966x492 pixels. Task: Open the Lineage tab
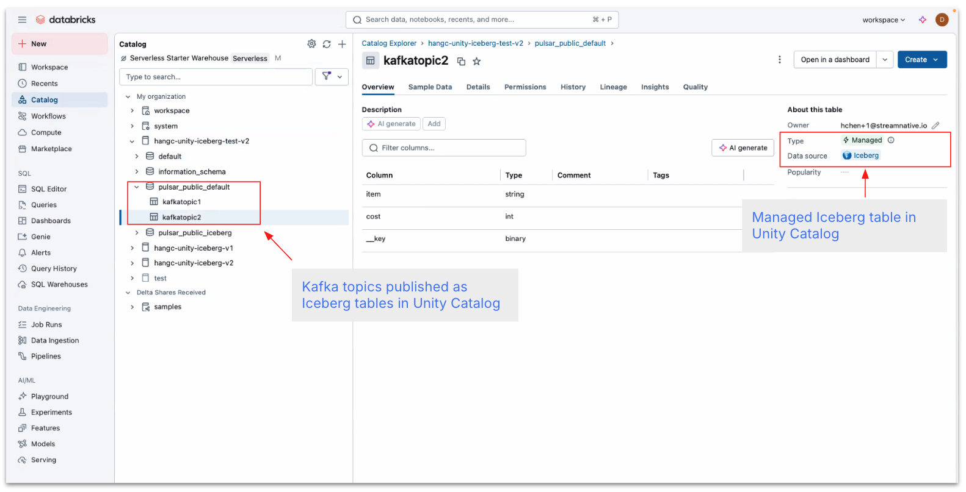613,87
